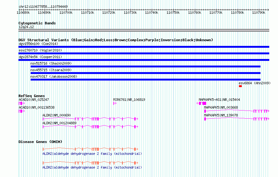This screenshot has width=278, height=177.
Task: Select the ACAD10 NM_025247 gene glyph
Action: click(x=22, y=103)
